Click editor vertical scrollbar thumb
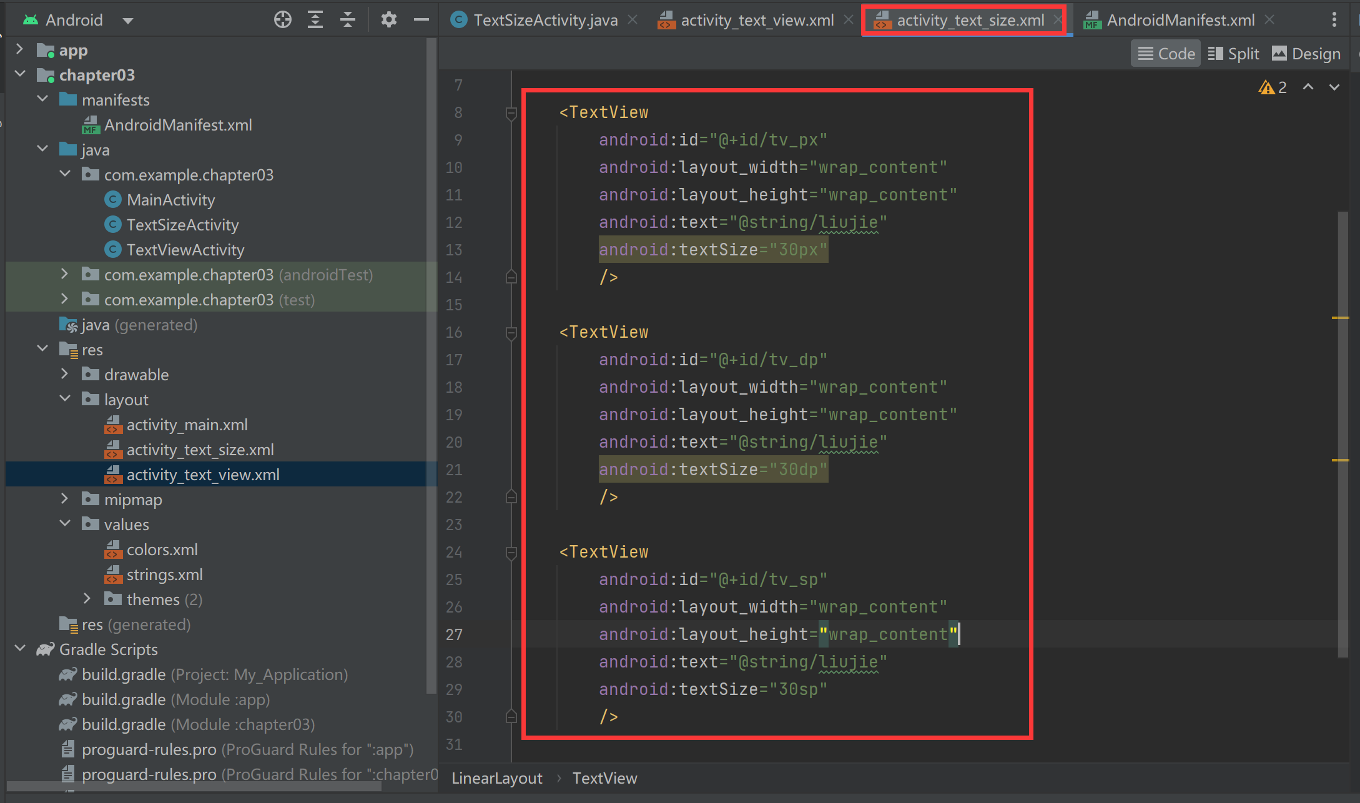The image size is (1360, 803). coord(1343,434)
